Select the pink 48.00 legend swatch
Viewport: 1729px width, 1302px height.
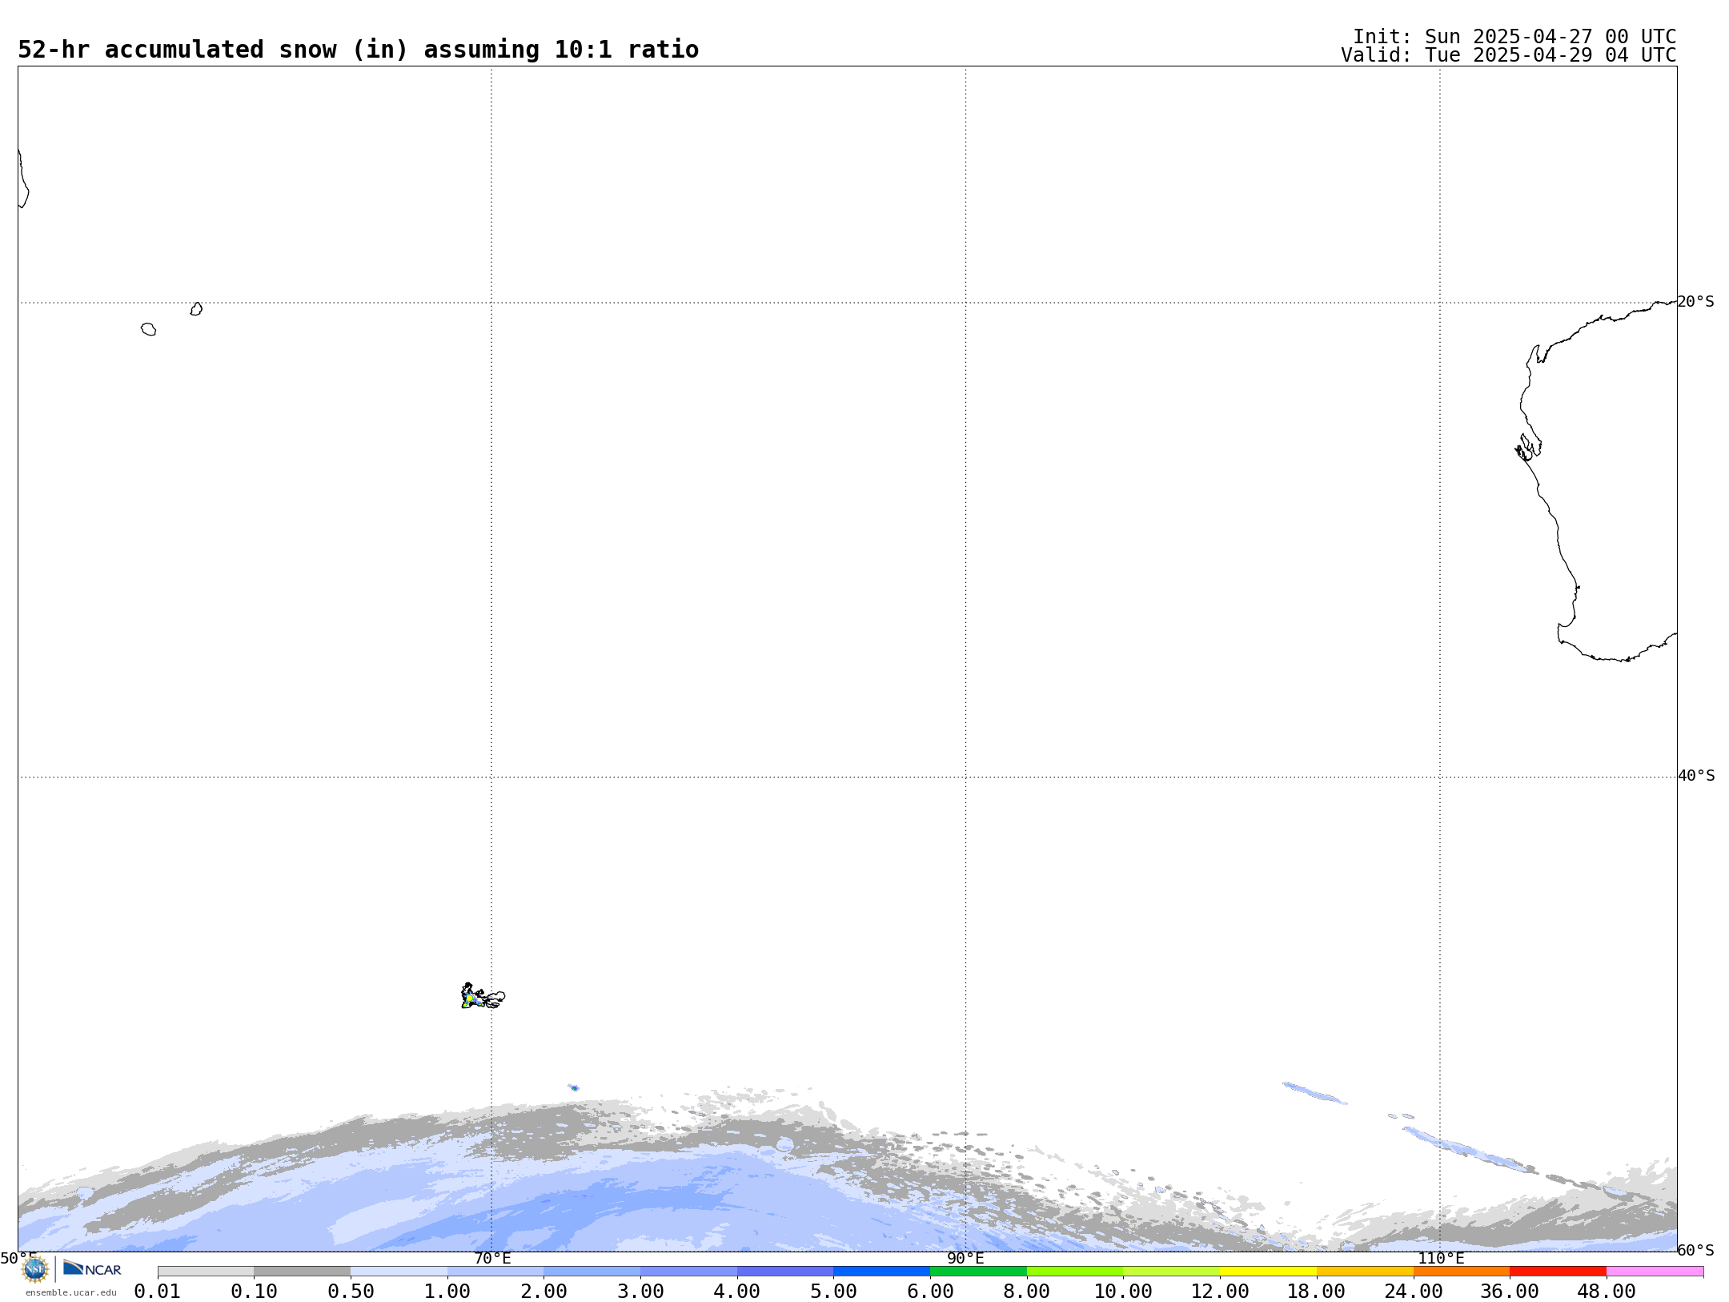[x=1655, y=1272]
